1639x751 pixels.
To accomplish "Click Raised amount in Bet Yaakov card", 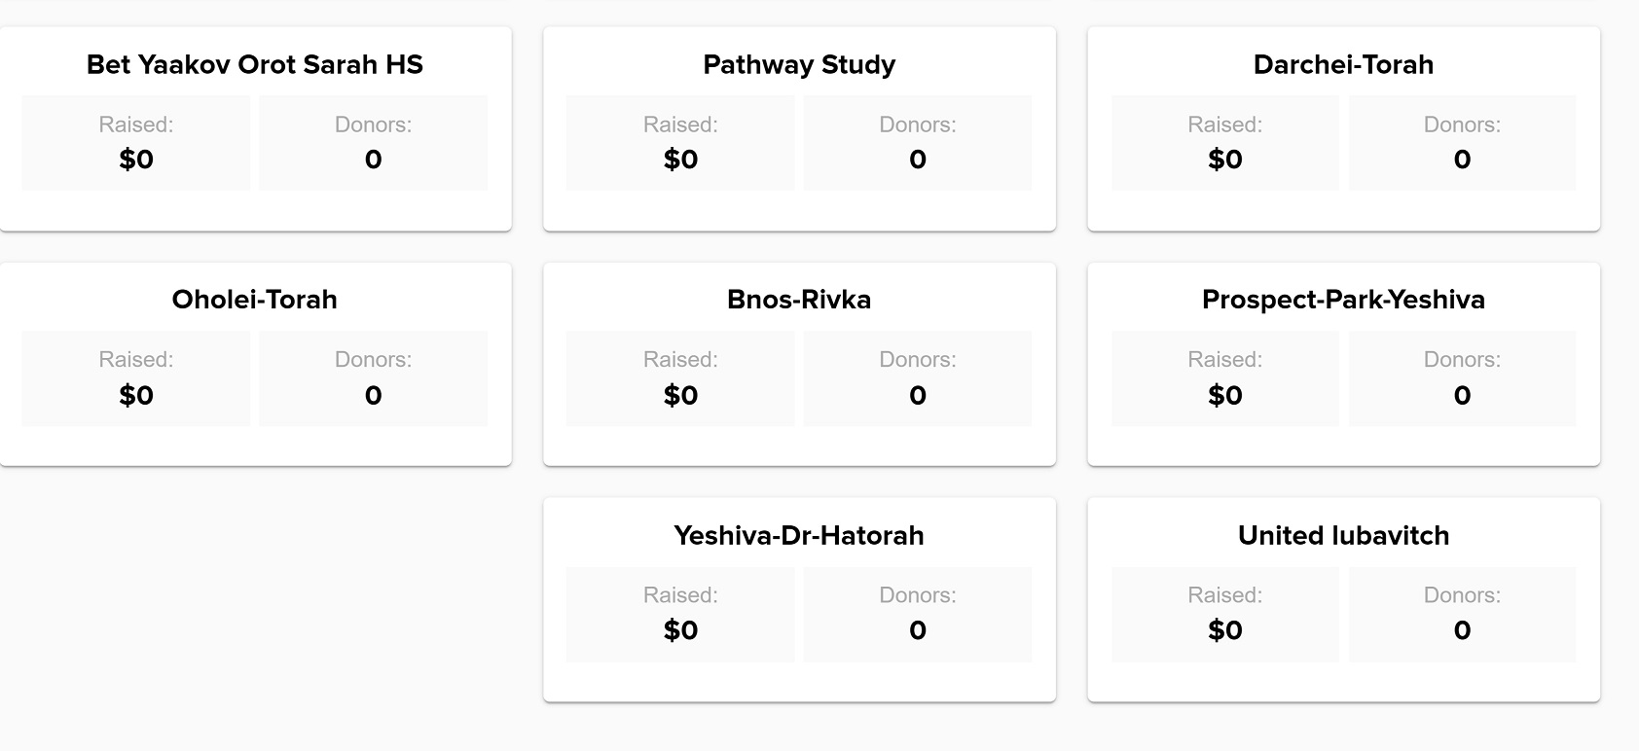I will pos(136,160).
